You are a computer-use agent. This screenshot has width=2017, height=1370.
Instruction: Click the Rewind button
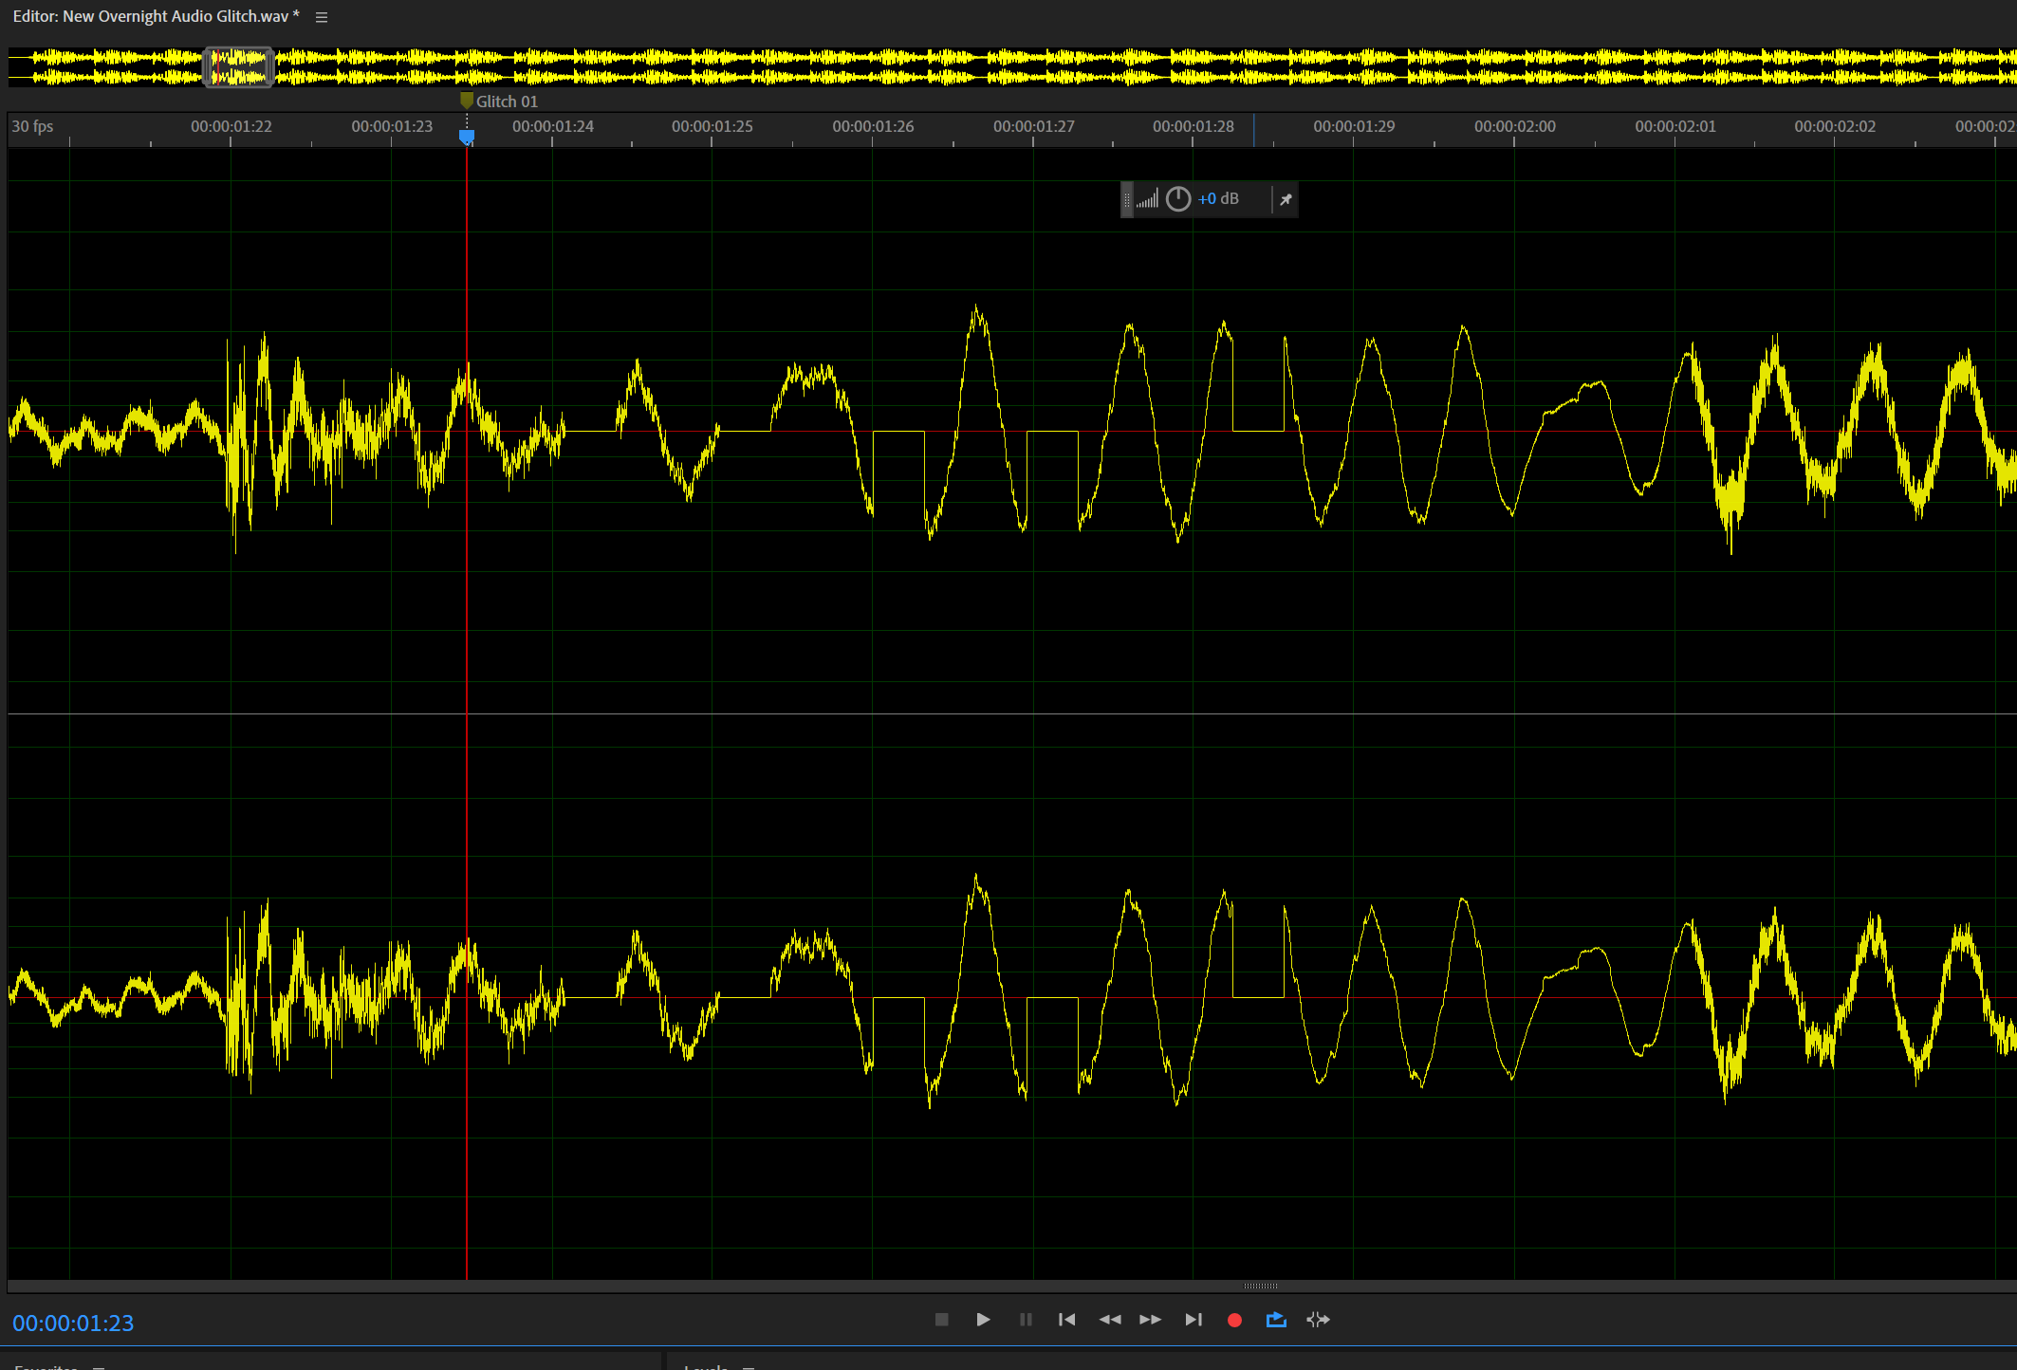point(1109,1320)
